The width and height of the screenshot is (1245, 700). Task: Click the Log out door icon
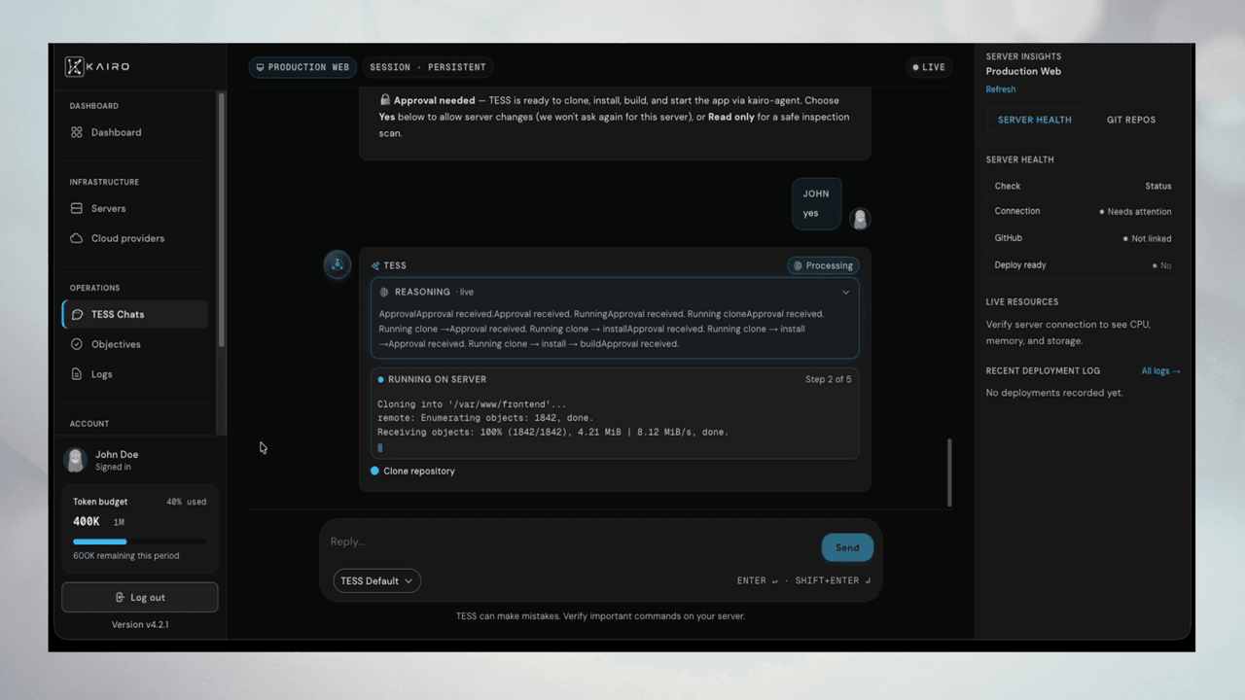click(x=120, y=597)
